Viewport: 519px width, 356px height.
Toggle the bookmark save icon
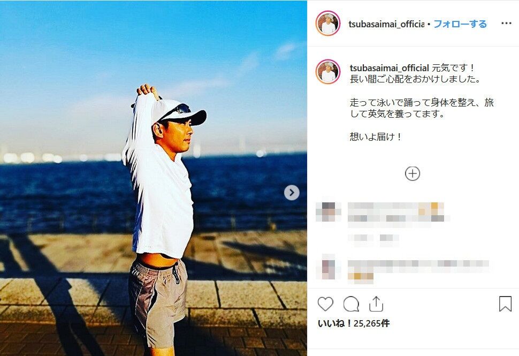pyautogui.click(x=505, y=304)
